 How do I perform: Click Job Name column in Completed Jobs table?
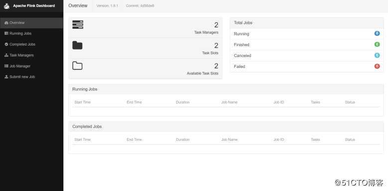tap(230, 139)
